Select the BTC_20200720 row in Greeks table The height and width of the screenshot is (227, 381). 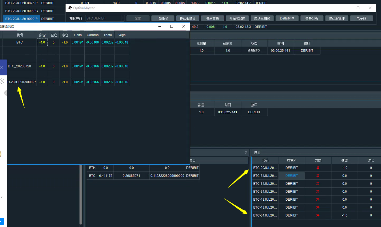[20, 66]
